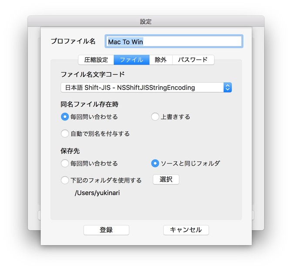The height and width of the screenshot is (270, 292).
Task: Click the /Users/yukinari path text
Action: click(x=97, y=193)
